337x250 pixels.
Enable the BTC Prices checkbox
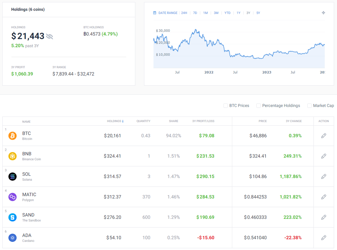coord(225,105)
